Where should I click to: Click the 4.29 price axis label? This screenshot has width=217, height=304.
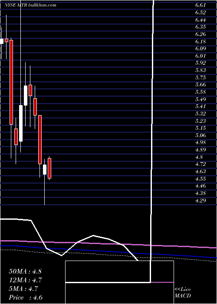(x=201, y=201)
